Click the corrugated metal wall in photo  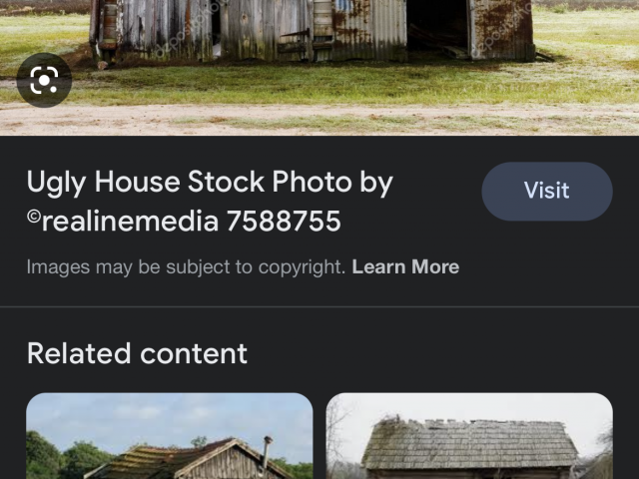[x=370, y=31]
